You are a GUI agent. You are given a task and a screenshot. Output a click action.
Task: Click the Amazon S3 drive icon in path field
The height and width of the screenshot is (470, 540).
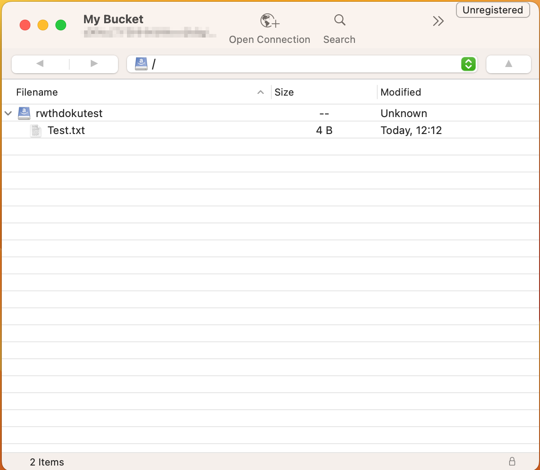141,64
